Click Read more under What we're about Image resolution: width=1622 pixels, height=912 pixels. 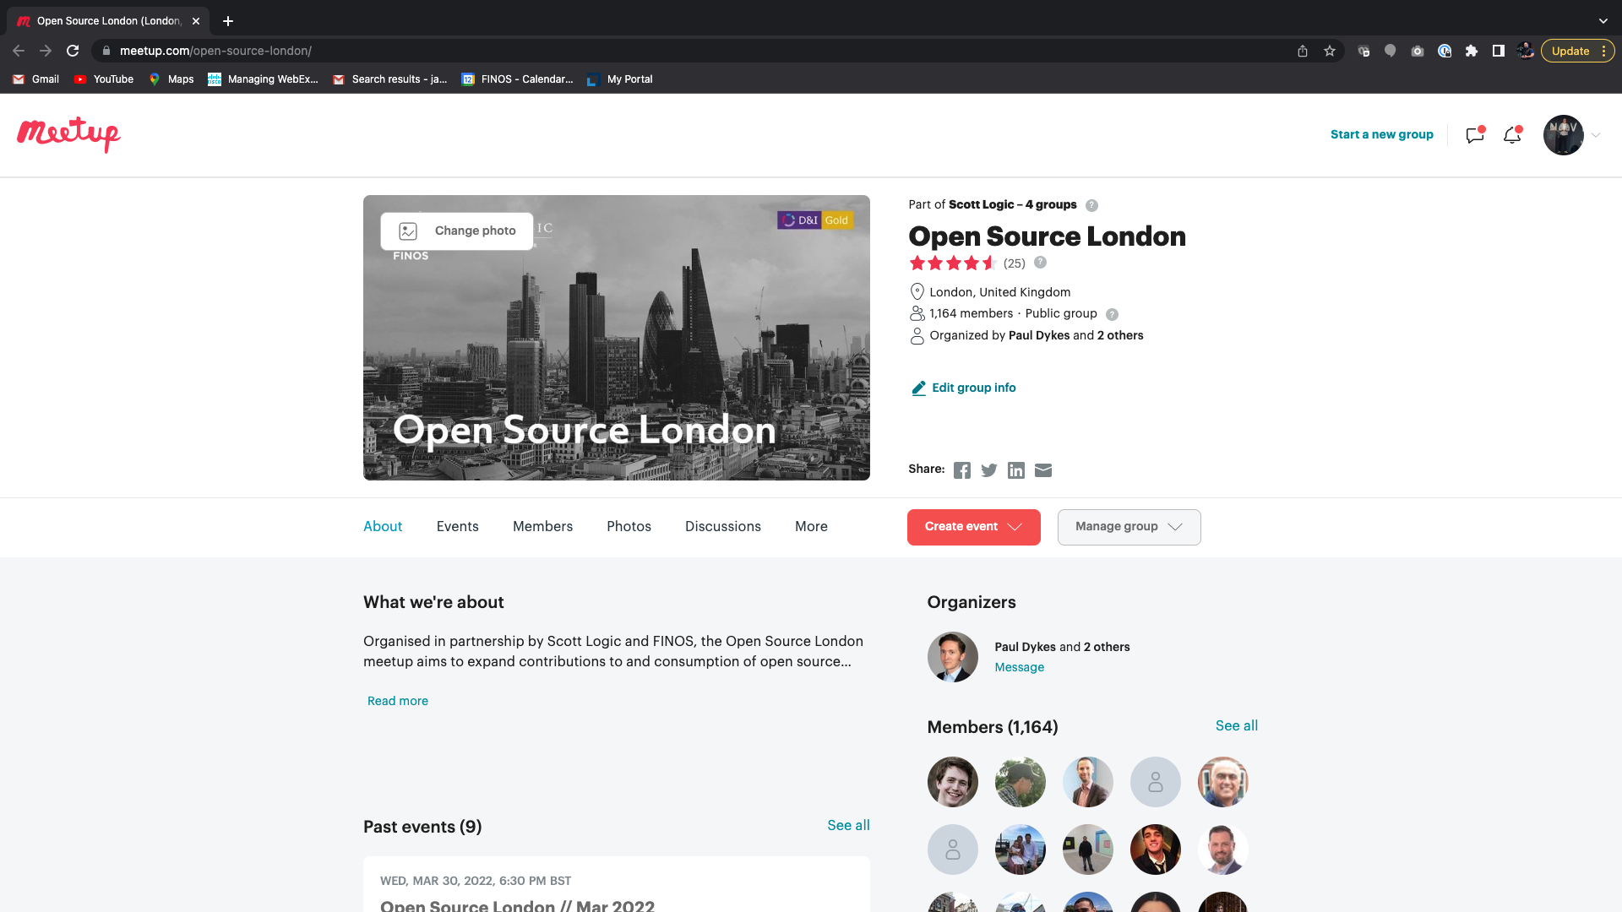(397, 701)
